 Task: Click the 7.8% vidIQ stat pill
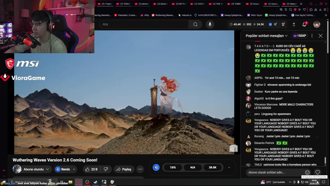(x=173, y=167)
